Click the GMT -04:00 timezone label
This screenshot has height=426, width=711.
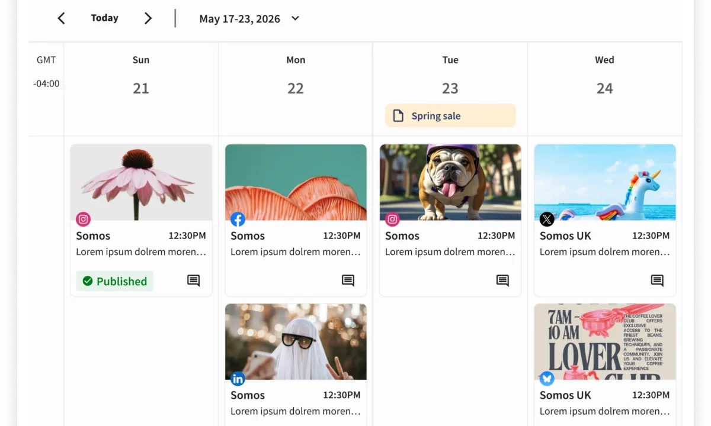46,72
